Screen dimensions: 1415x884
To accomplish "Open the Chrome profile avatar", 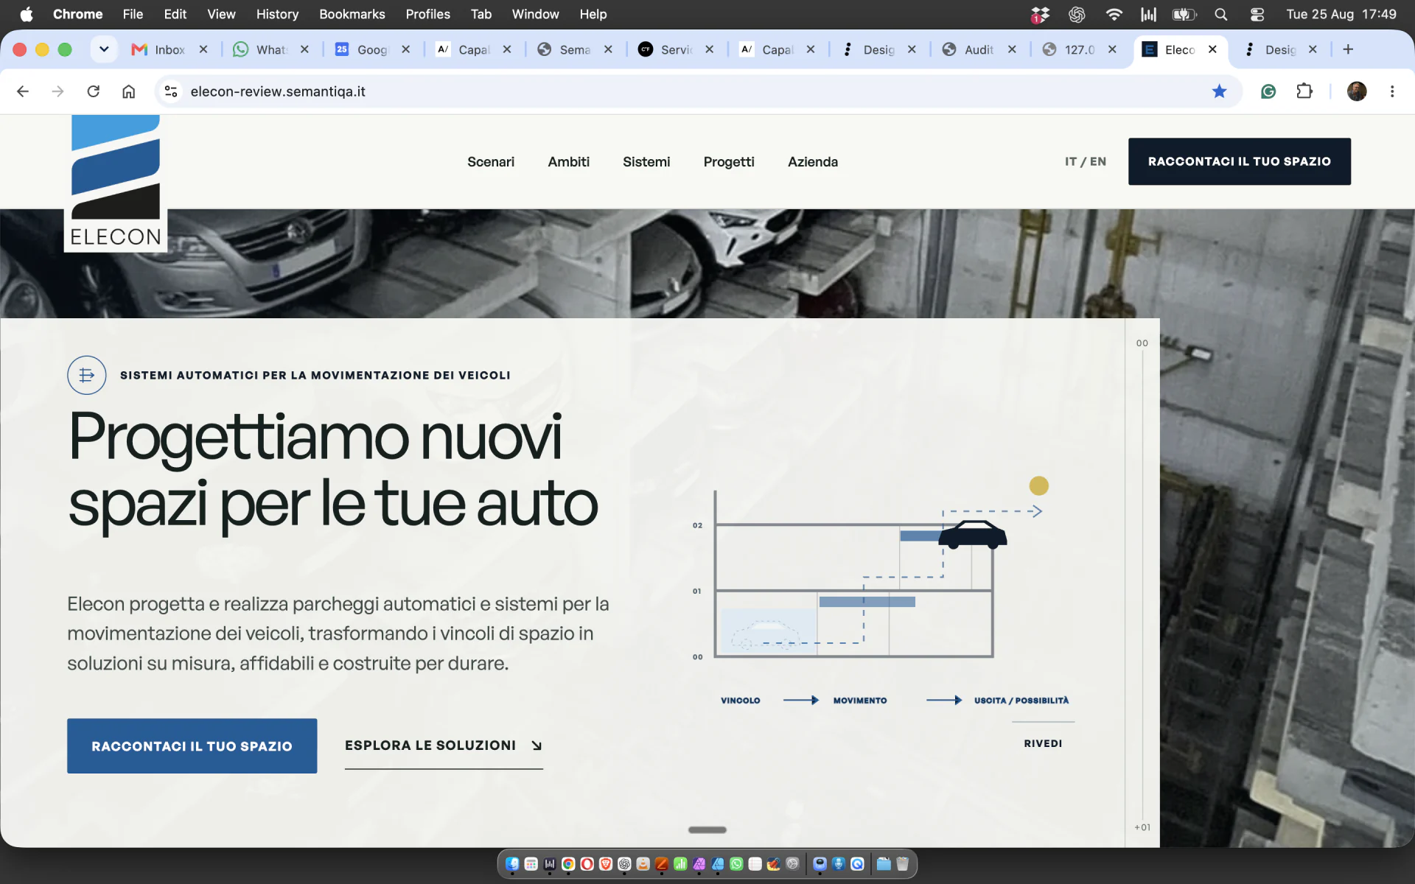I will click(x=1357, y=91).
